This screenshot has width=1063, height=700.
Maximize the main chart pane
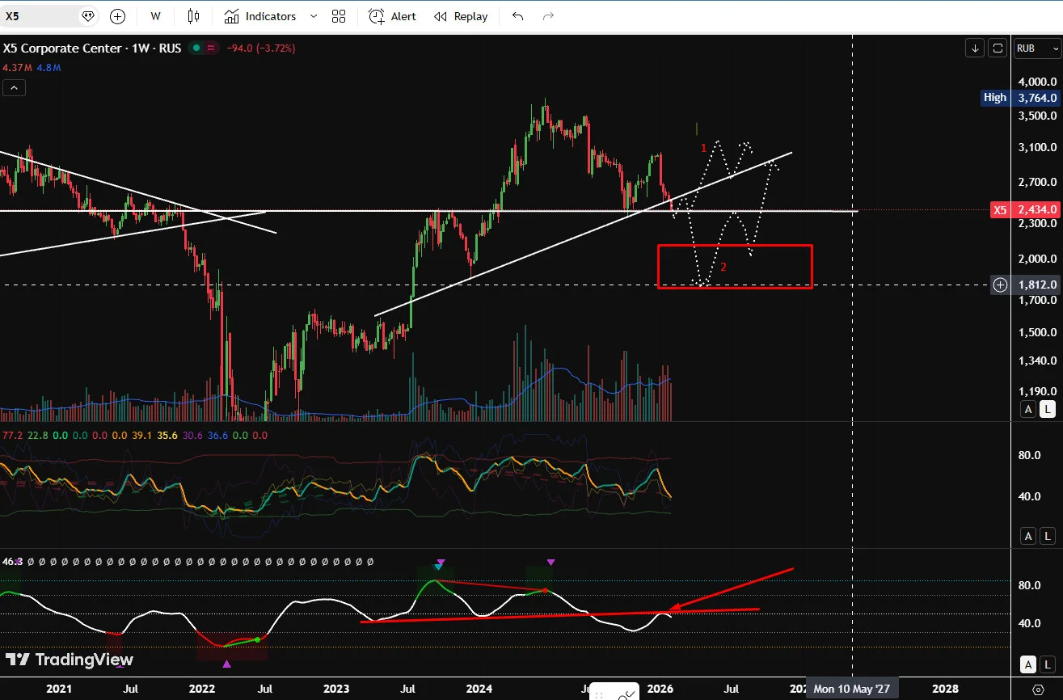[x=998, y=48]
